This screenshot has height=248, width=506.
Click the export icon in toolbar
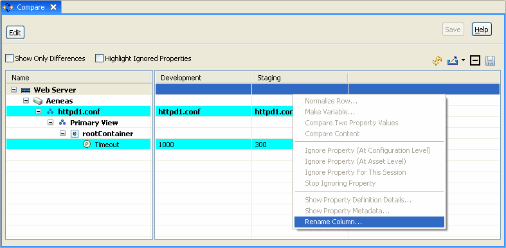tap(453, 60)
